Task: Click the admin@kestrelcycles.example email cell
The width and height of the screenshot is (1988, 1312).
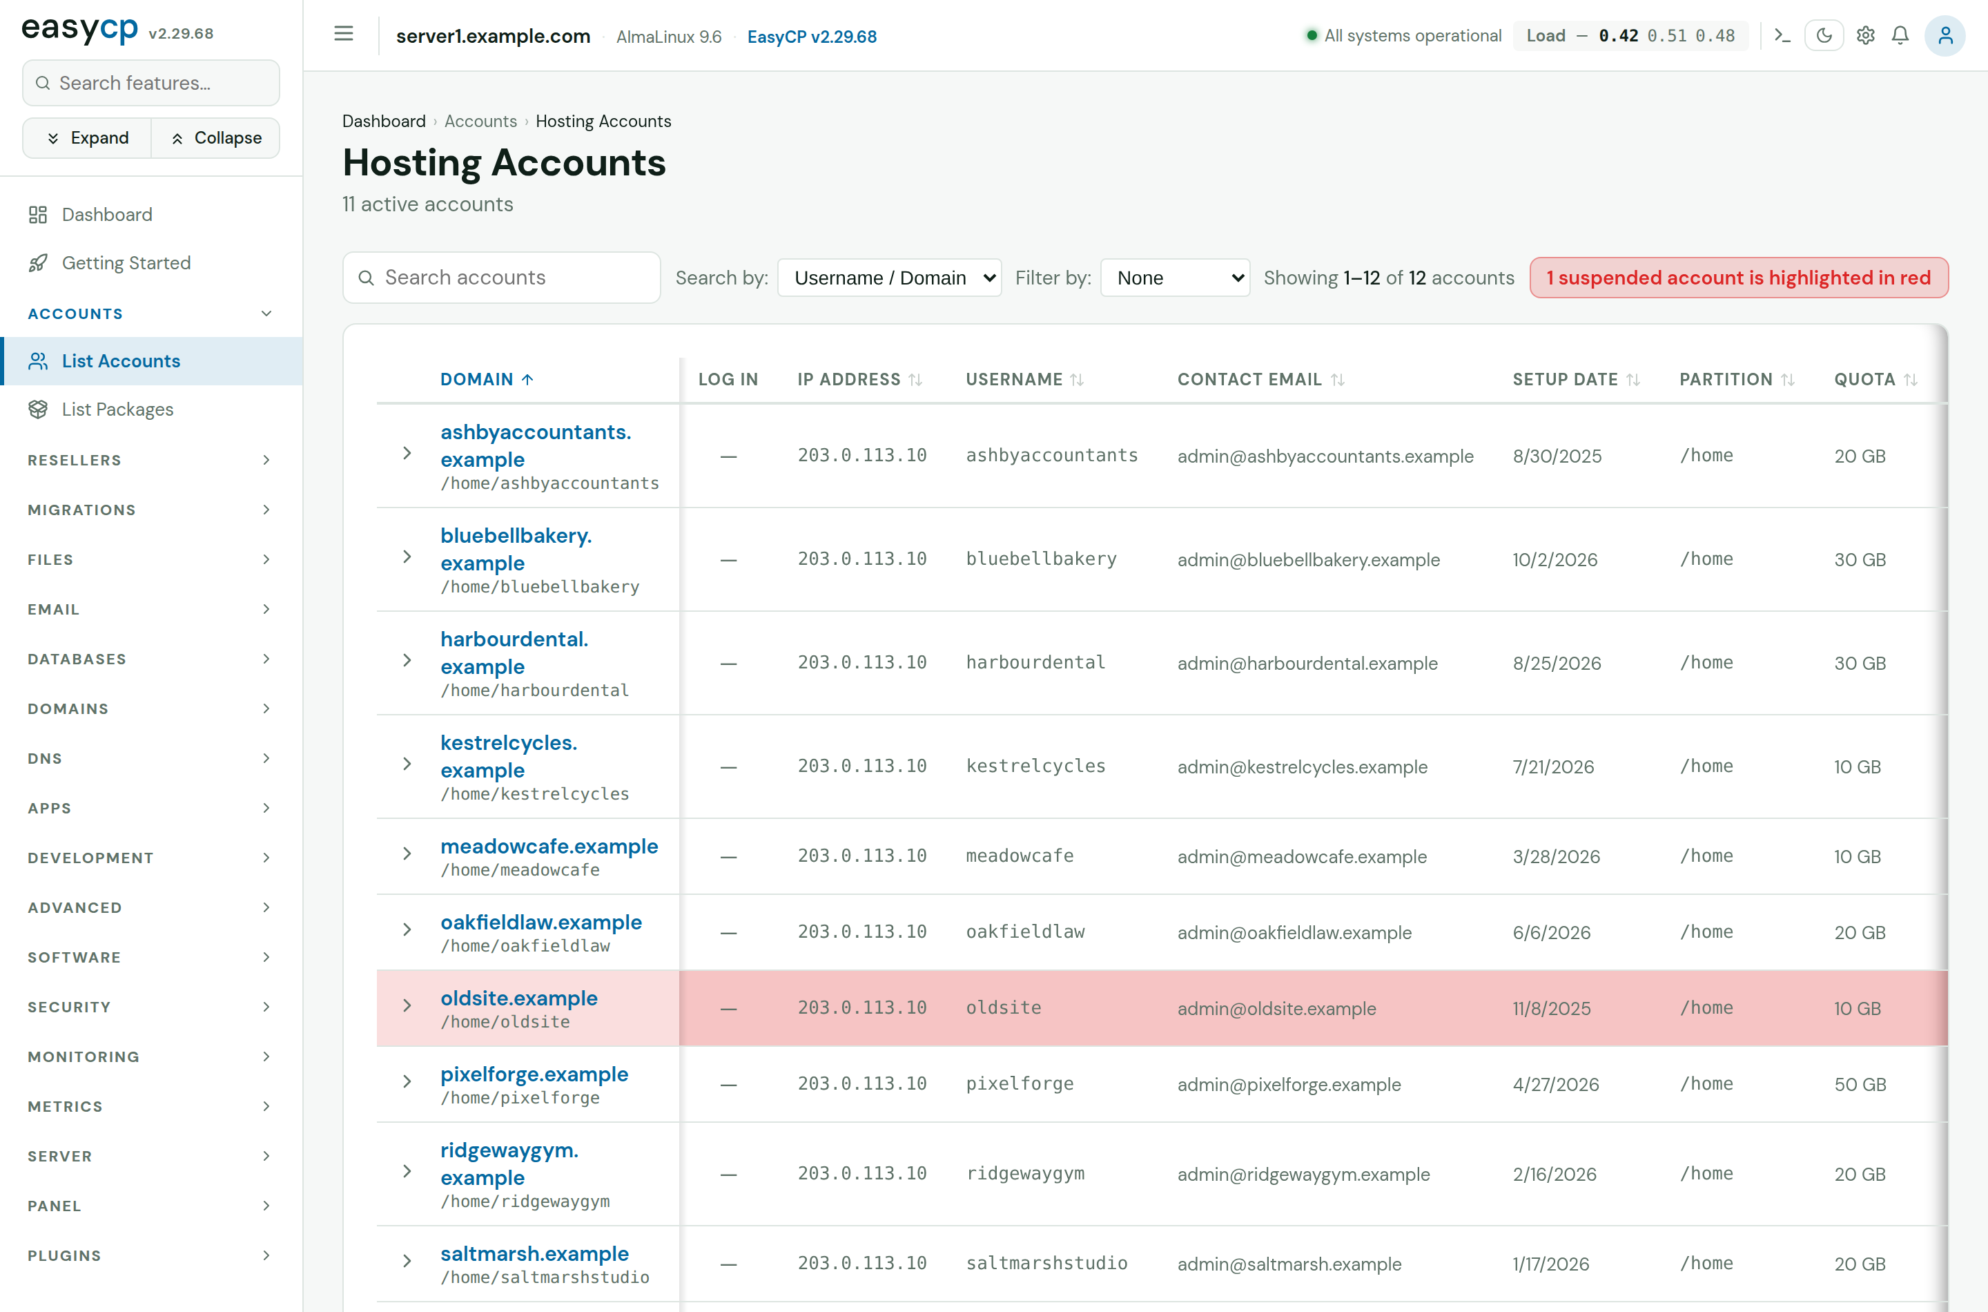Action: [x=1302, y=766]
